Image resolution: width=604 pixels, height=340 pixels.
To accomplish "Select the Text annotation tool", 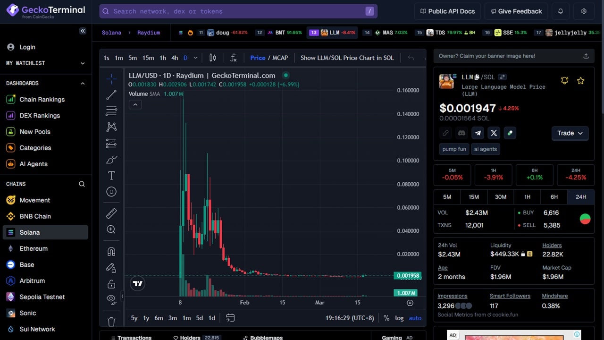I will pyautogui.click(x=111, y=176).
